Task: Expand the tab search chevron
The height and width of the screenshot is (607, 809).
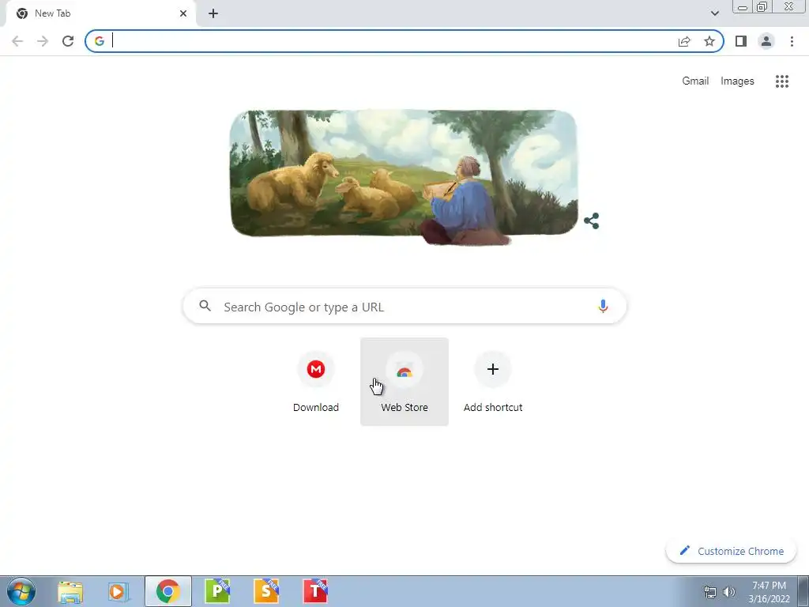Action: coord(714,13)
